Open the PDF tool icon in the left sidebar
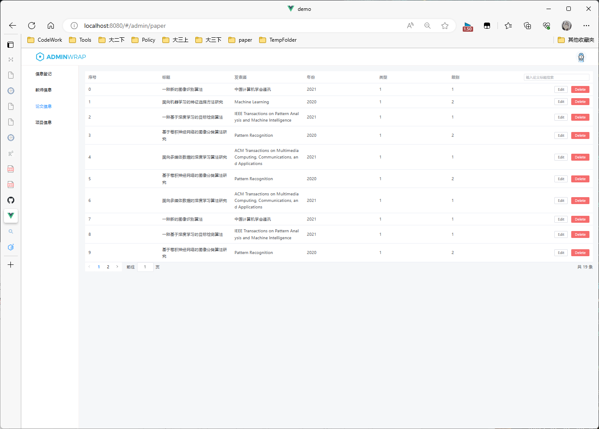Screen dimensions: 599x429 click(11, 169)
